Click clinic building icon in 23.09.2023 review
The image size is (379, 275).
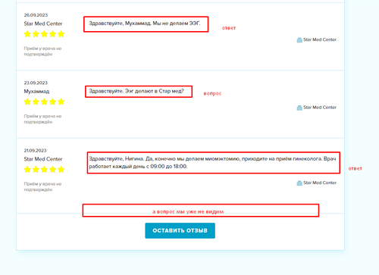tap(299, 108)
